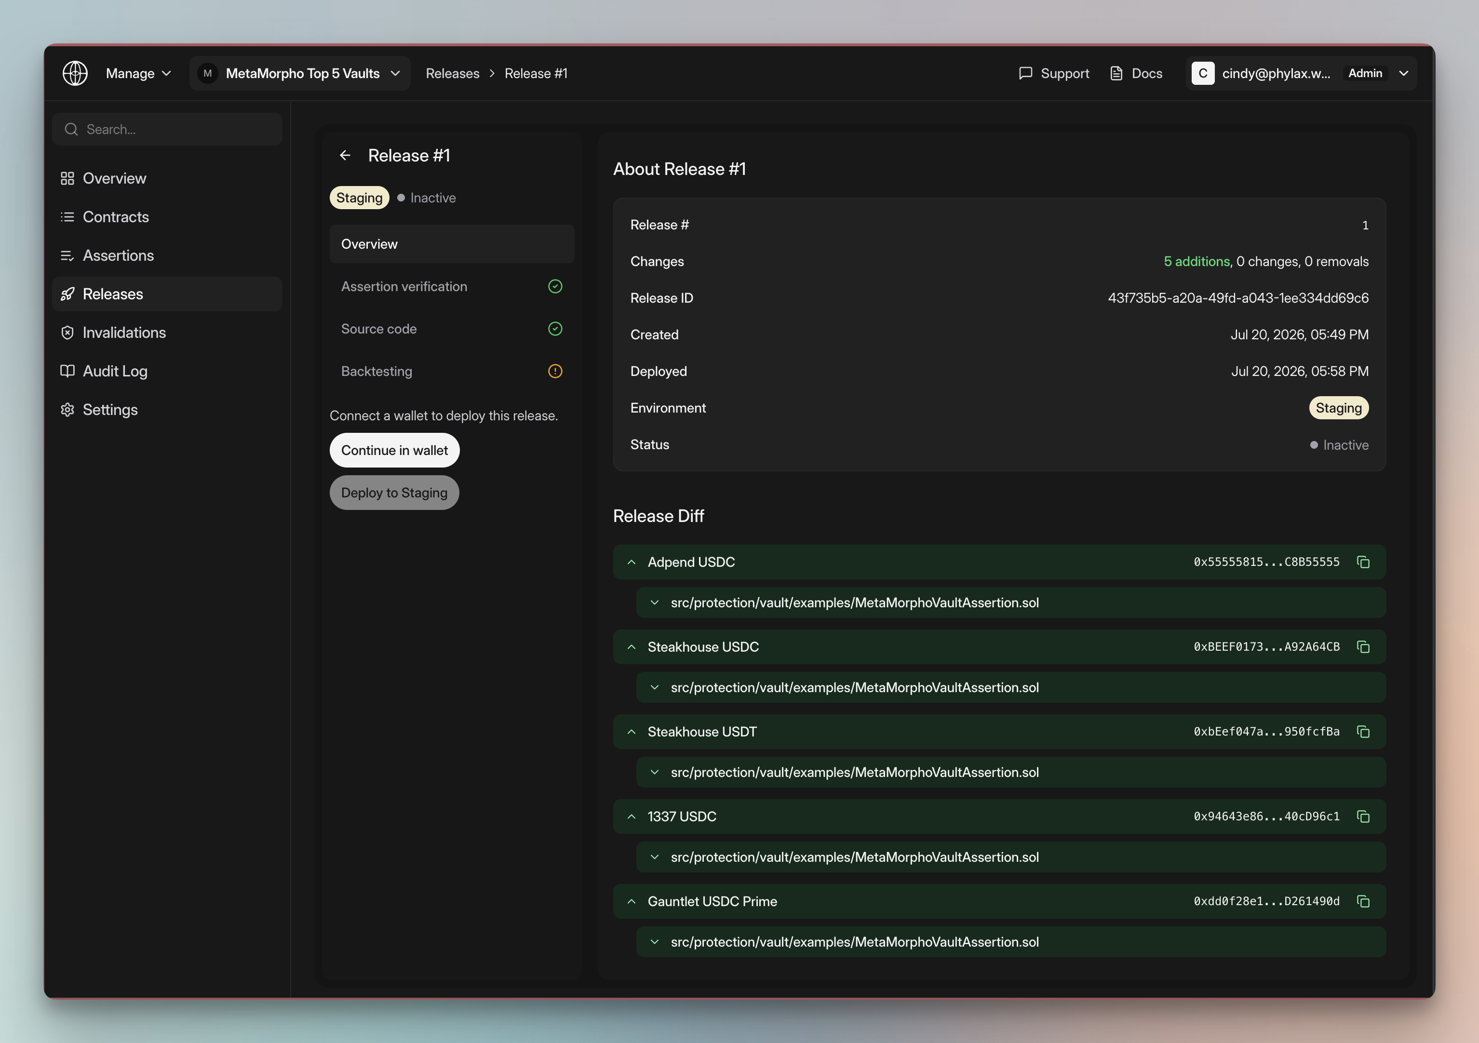Screen dimensions: 1479x1043
Task: Click the Assertions checklist icon
Action: click(67, 256)
